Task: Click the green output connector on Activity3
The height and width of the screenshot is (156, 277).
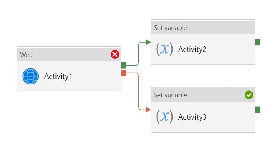Action: pyautogui.click(x=258, y=110)
